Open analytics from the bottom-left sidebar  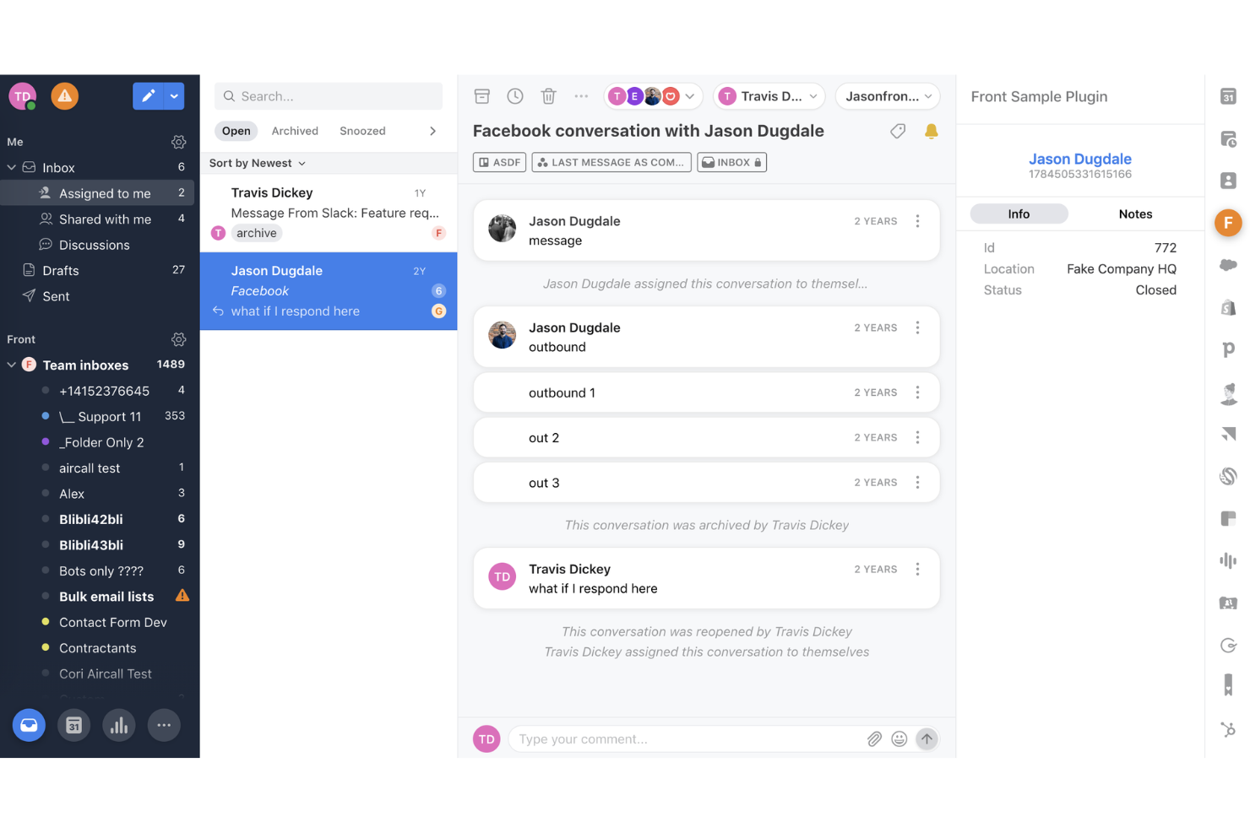(119, 725)
